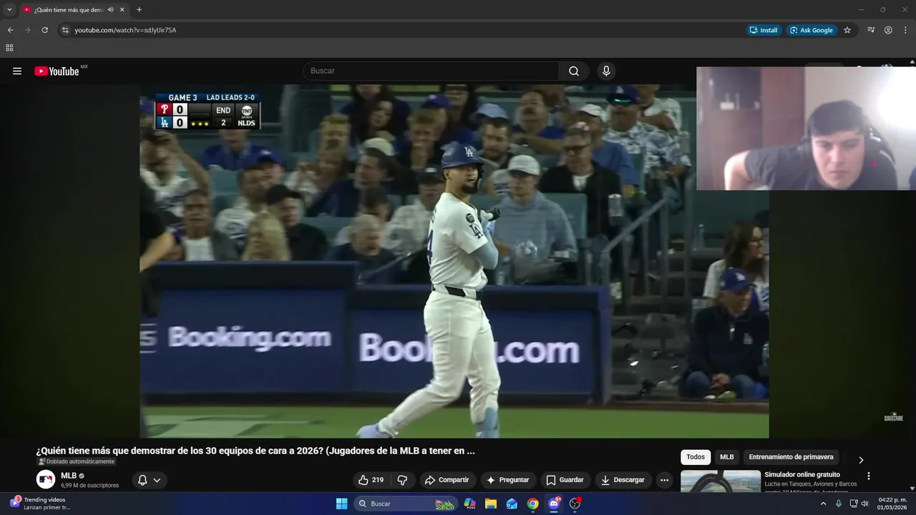Open options for Simulador online gratuito
This screenshot has height=515, width=916.
tap(869, 476)
